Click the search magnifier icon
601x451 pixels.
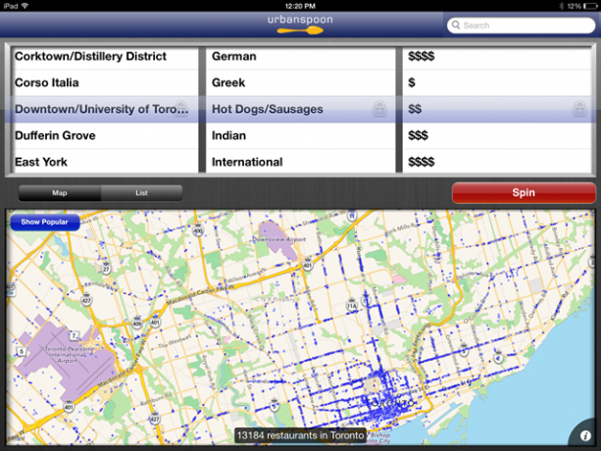(x=456, y=25)
